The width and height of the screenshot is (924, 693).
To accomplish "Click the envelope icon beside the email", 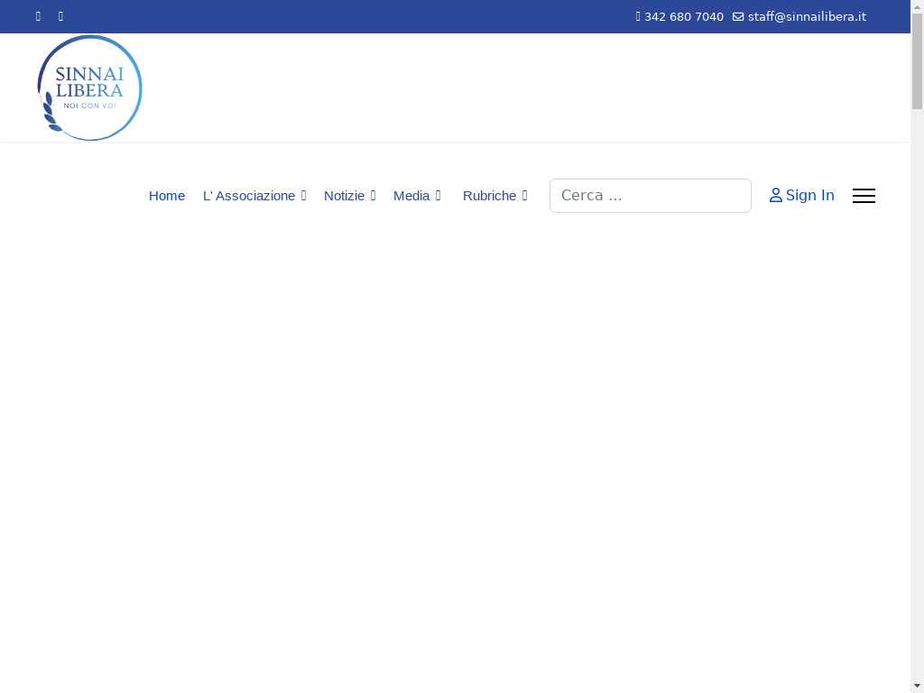I will (738, 16).
